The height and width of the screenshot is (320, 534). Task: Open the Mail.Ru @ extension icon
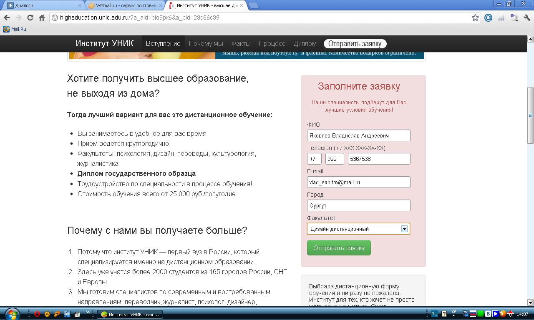pos(488,17)
